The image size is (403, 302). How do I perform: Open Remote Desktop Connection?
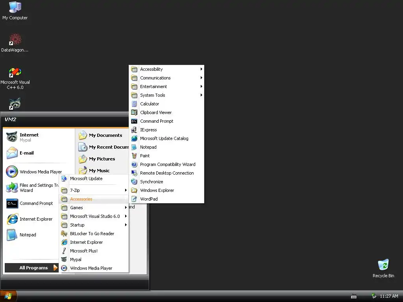click(x=166, y=173)
